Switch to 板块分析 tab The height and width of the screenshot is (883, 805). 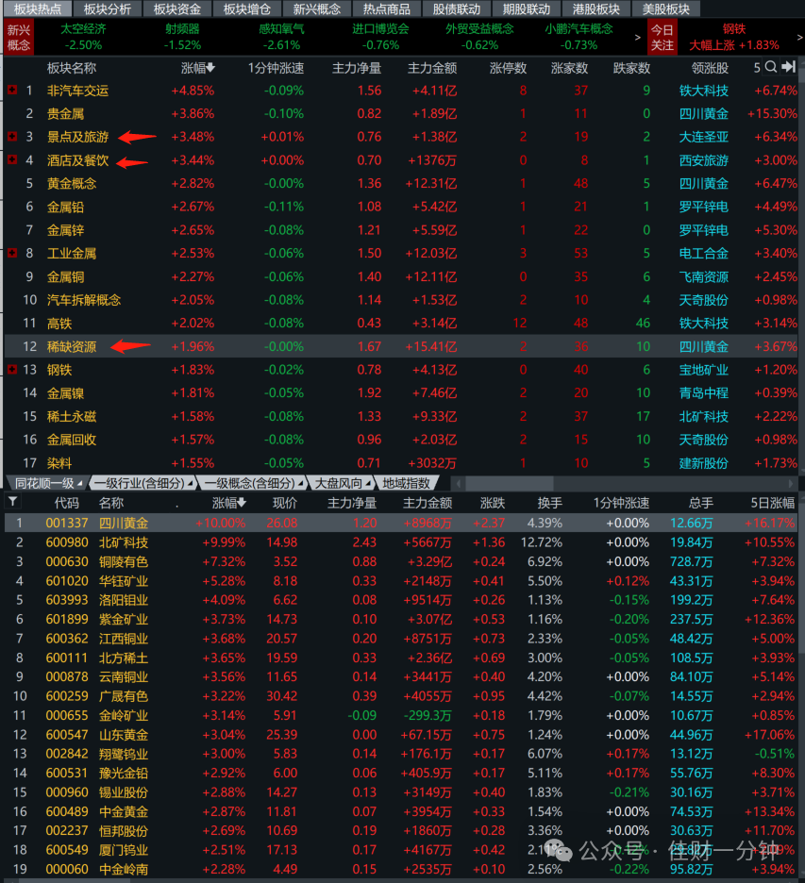108,9
